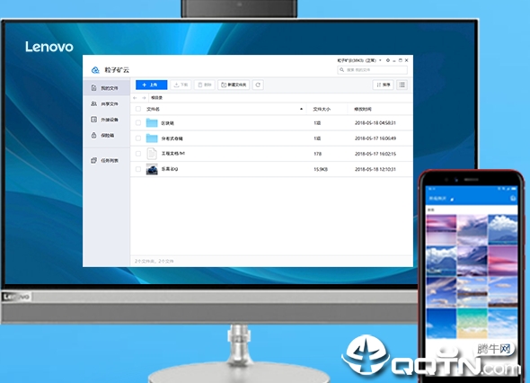The height and width of the screenshot is (383, 530).
Task: Create a new folder with 新建文件夹 button
Action: 234,85
